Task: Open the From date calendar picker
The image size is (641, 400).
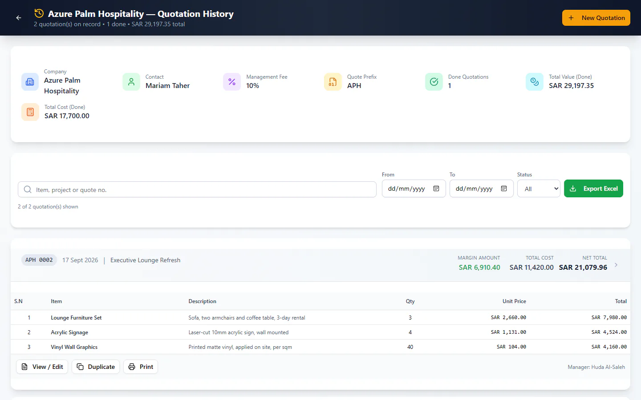Action: point(436,188)
